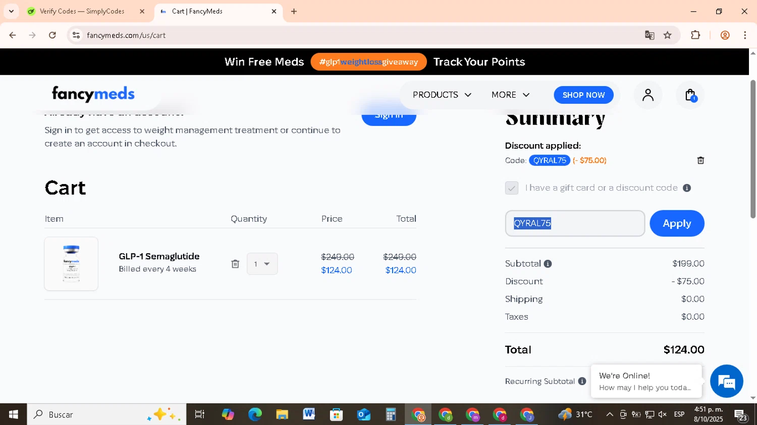This screenshot has width=757, height=425.
Task: Open the translate page icon
Action: click(x=650, y=35)
